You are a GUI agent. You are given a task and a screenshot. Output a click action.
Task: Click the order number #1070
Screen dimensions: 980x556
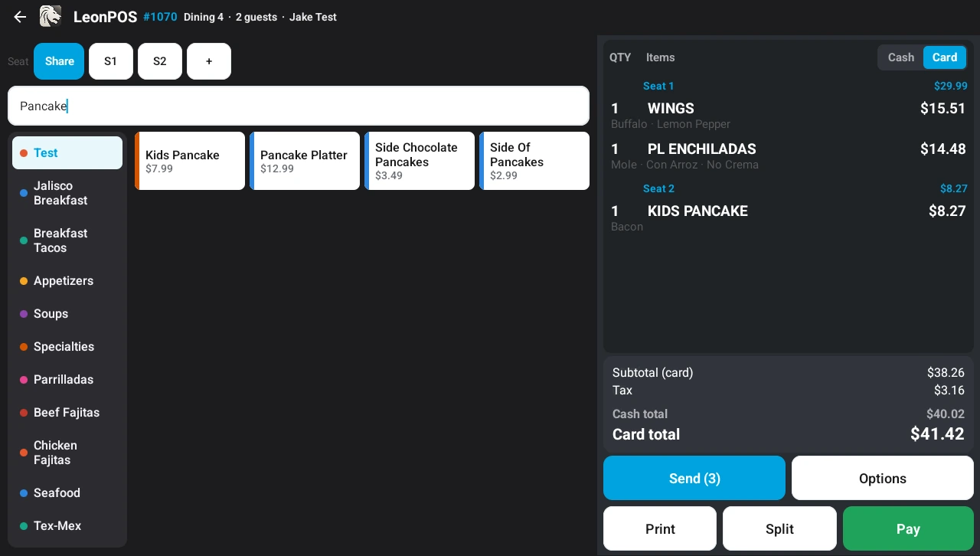click(x=160, y=17)
